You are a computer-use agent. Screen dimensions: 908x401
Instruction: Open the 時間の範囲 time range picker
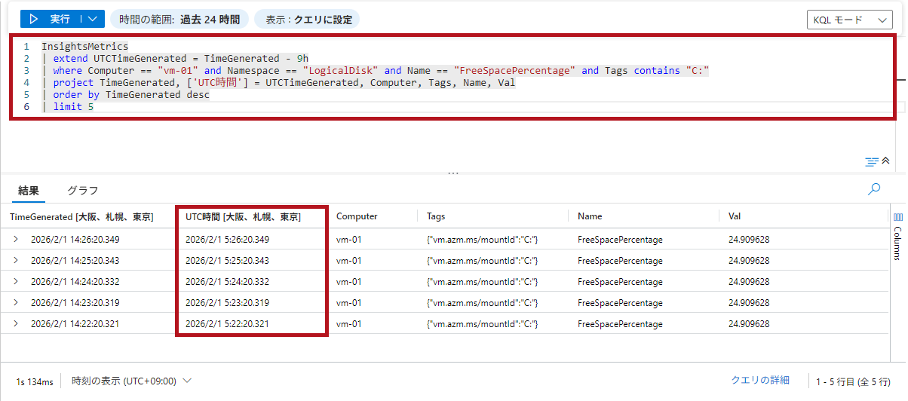click(x=179, y=20)
